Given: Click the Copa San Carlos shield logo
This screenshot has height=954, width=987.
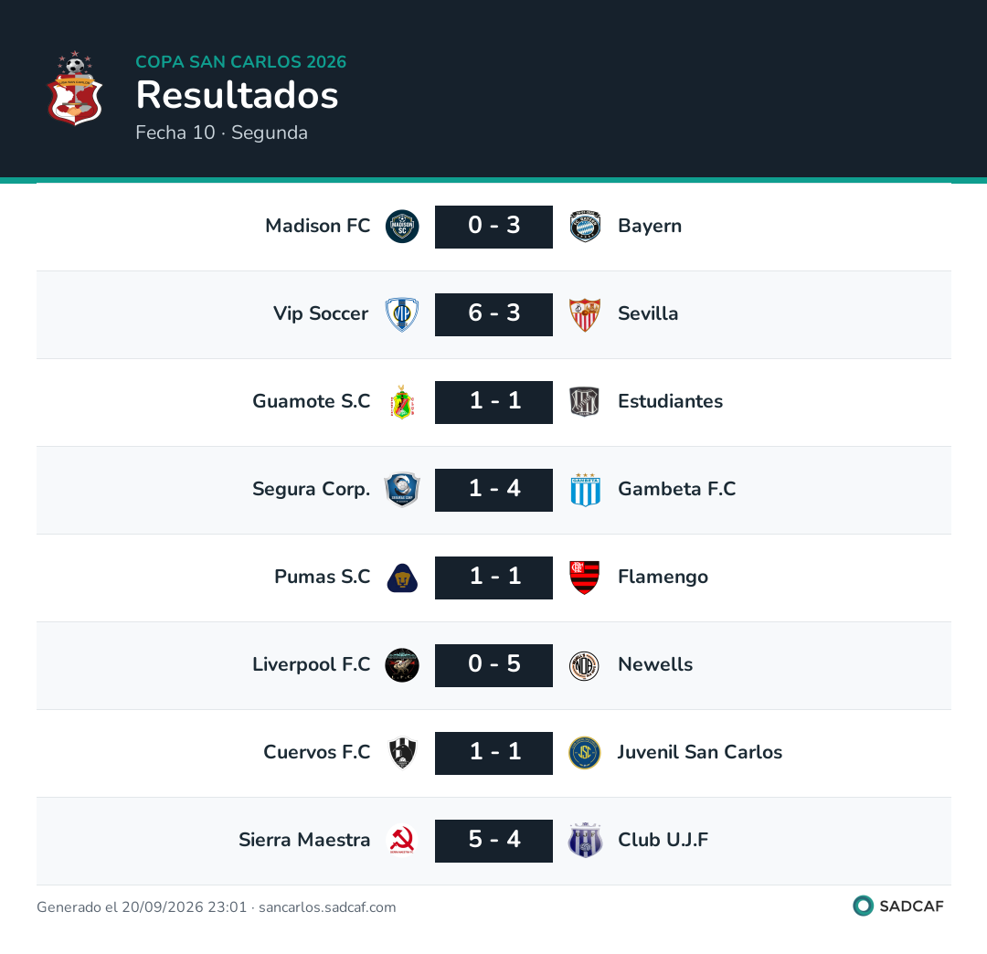Looking at the screenshot, I should 75,88.
